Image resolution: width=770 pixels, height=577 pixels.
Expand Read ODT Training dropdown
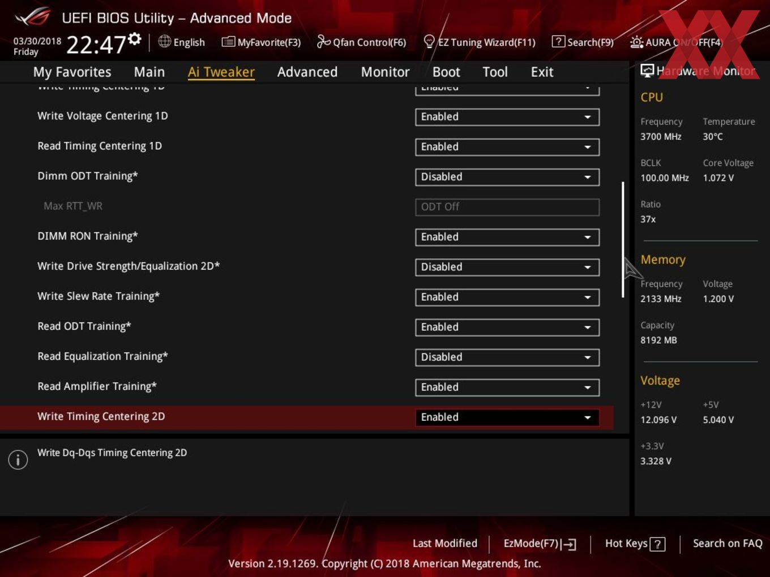click(507, 327)
